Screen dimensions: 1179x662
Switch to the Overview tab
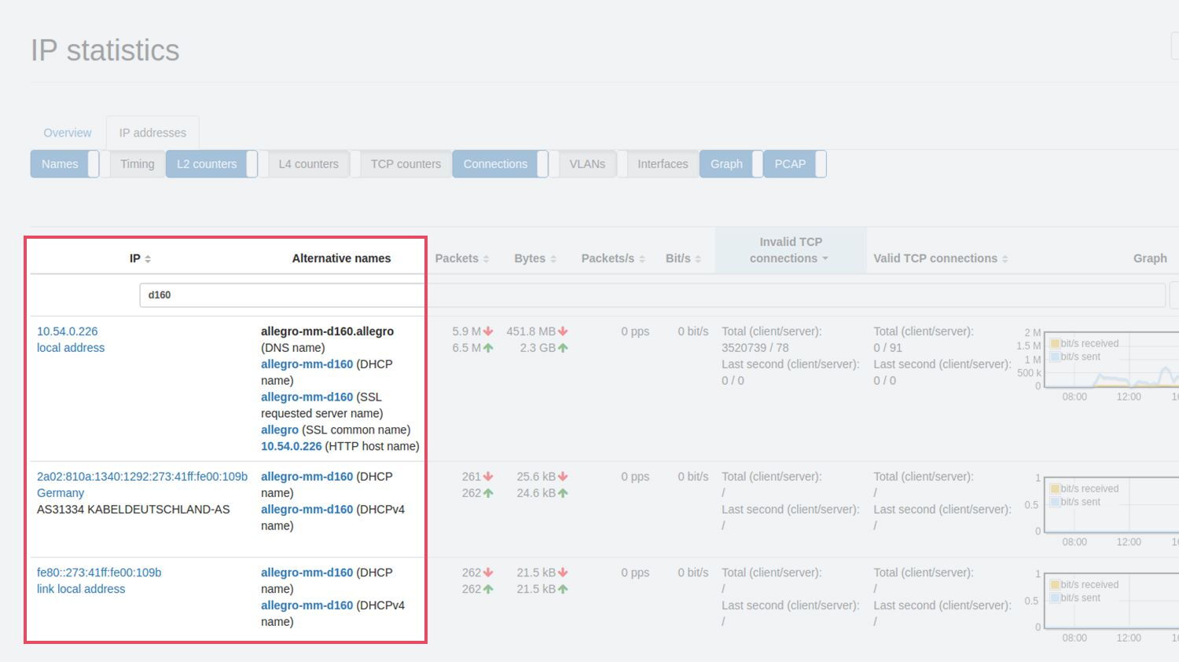point(68,133)
